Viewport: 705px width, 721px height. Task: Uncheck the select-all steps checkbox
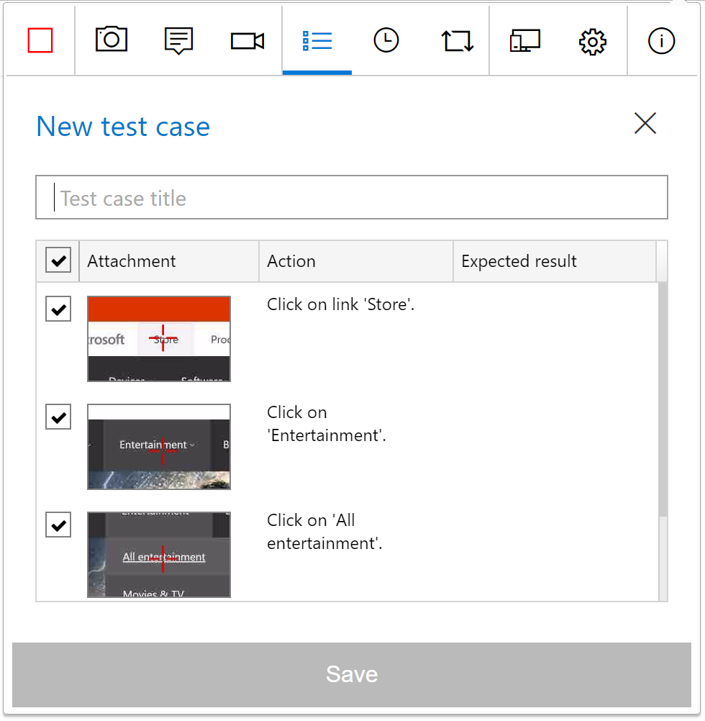coord(58,260)
